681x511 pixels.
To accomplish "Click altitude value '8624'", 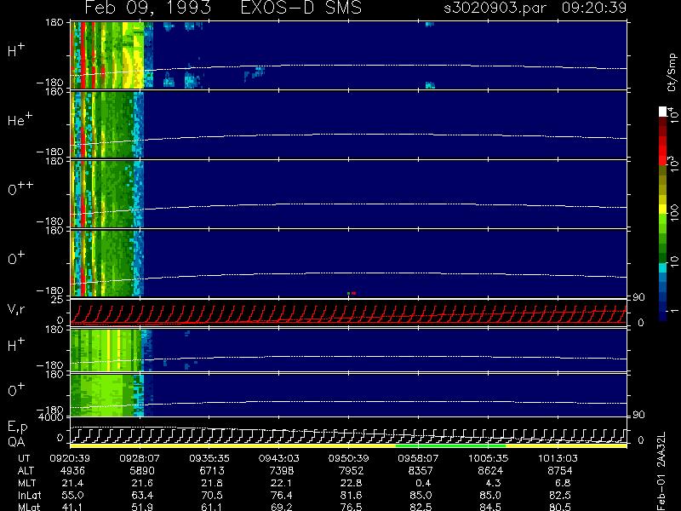I will click(x=490, y=471).
